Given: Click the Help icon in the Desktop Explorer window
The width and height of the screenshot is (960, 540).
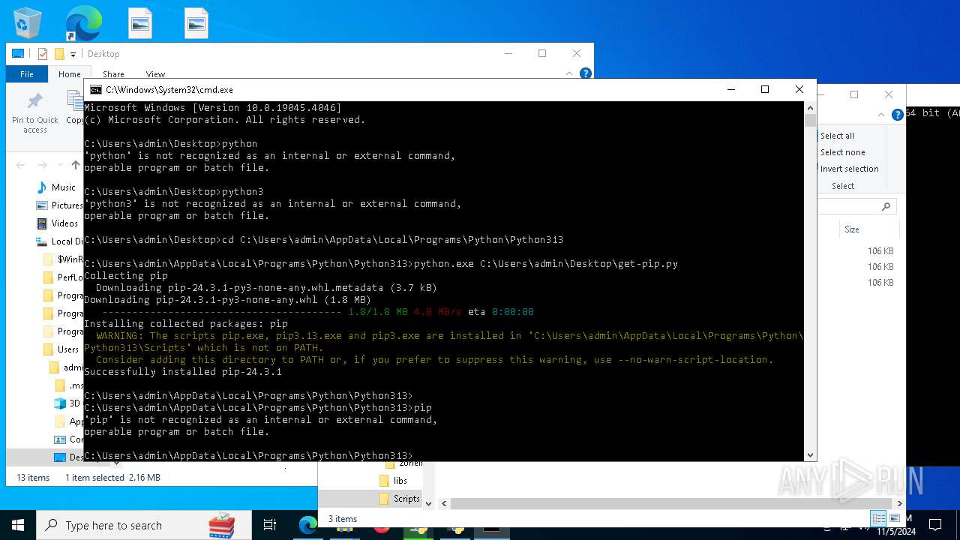Looking at the screenshot, I should click(x=586, y=73).
